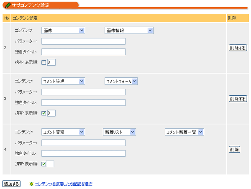Open the コメント管理 dropdown in row 4

click(63, 132)
